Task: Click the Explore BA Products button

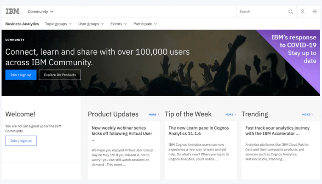Action: click(60, 75)
